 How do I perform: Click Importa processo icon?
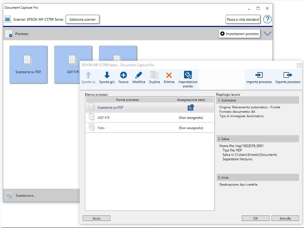click(x=259, y=75)
